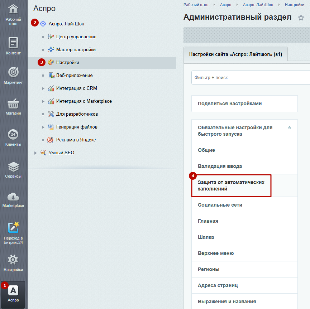This screenshot has width=310, height=309.
Task: Click Аспро: ЛайтШоп breadcrumb link
Action: click(x=258, y=5)
